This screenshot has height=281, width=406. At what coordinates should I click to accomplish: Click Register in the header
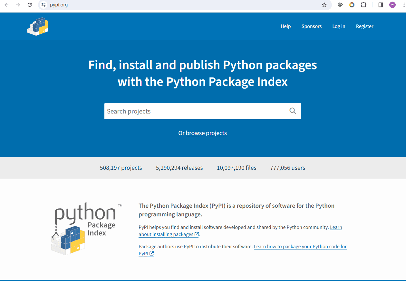[x=365, y=26]
